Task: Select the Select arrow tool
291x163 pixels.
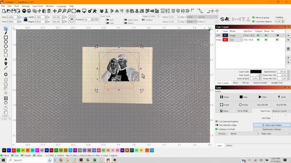Action: point(6,29)
